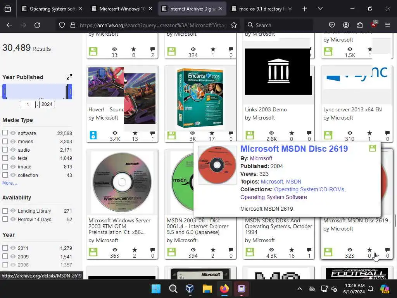
Task: Close the Internet Archive tab
Action: [x=220, y=9]
